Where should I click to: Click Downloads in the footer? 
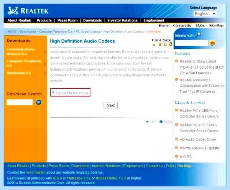(80, 166)
